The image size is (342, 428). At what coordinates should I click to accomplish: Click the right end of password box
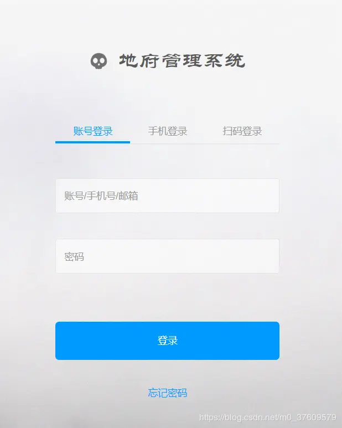point(270,256)
